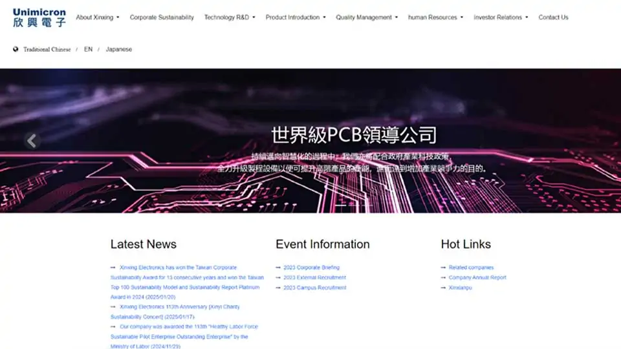This screenshot has width=621, height=349.
Task: Open the Company Annual Report link
Action: 477,278
